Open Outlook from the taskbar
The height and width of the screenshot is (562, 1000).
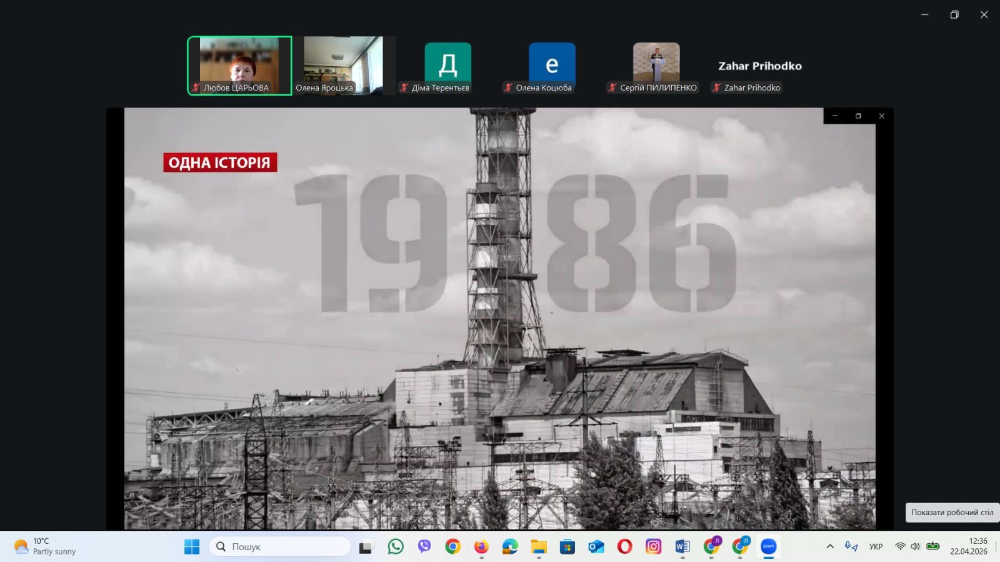click(596, 547)
